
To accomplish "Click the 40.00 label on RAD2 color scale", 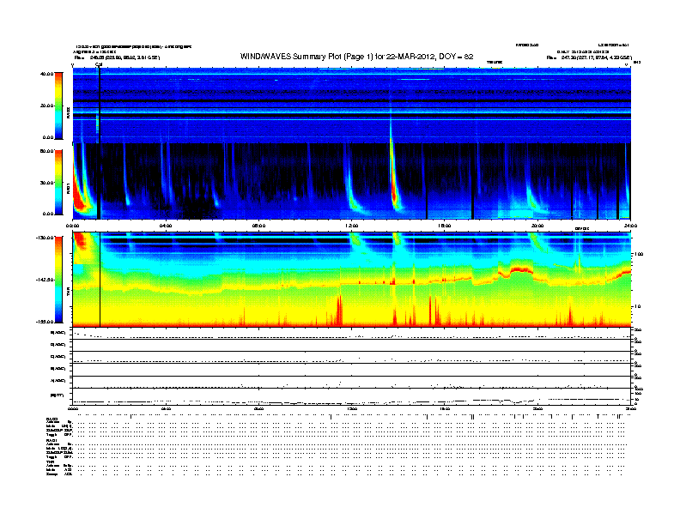I will tap(46, 74).
